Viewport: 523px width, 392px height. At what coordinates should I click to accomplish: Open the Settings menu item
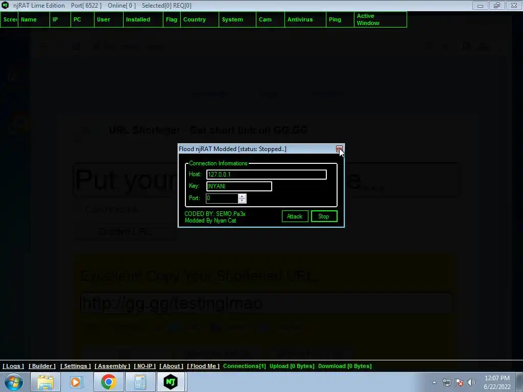[76, 366]
